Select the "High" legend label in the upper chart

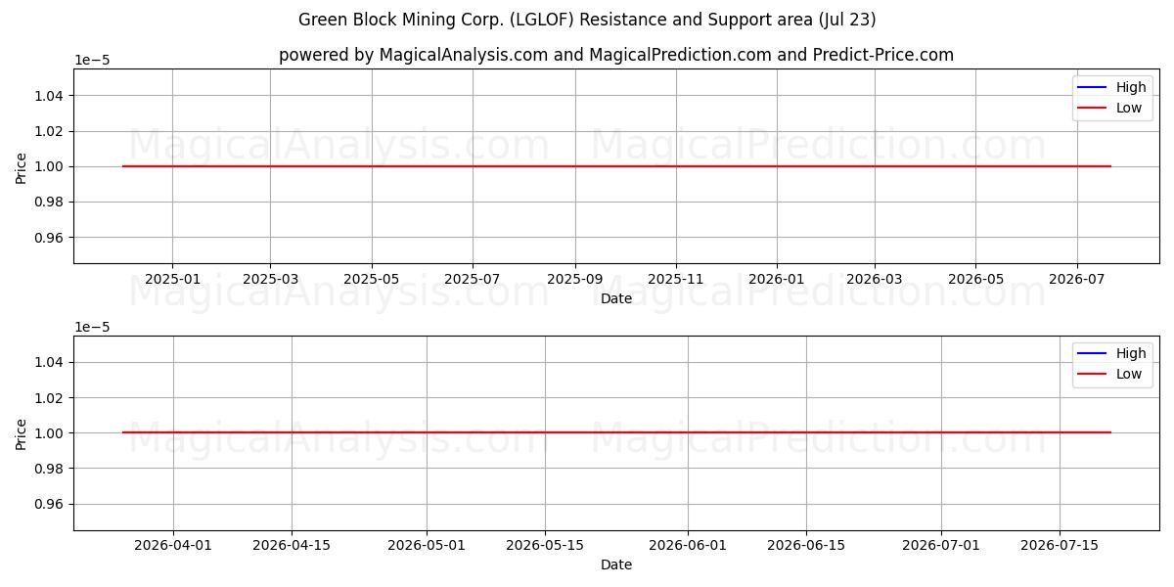[x=1131, y=87]
